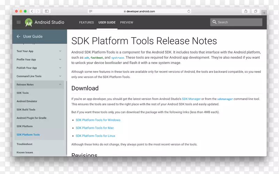Click the Download section heading
279x174 pixels.
click(x=85, y=88)
